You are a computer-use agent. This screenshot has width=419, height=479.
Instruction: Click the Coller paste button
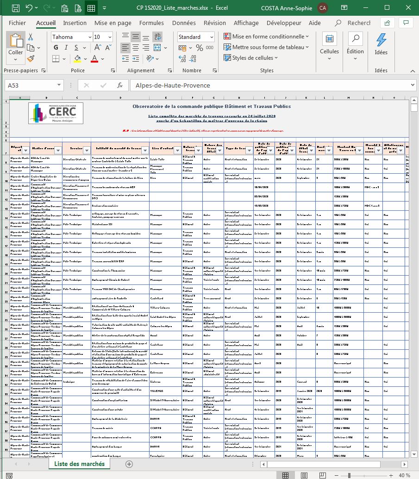click(x=16, y=47)
